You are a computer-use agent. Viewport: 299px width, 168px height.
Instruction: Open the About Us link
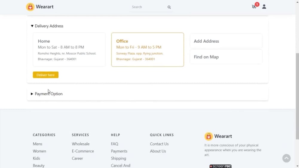158,151
